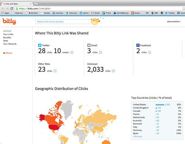Open the Intercom bookmark
This screenshot has width=185, height=144.
(x=72, y=13)
